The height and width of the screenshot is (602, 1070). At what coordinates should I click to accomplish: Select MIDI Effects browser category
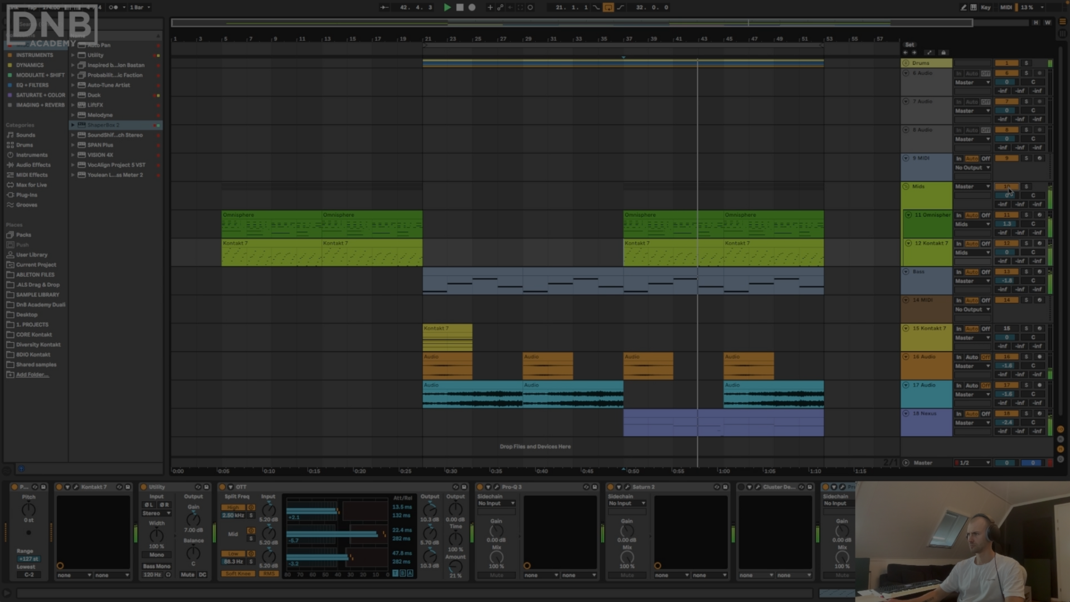pyautogui.click(x=32, y=175)
